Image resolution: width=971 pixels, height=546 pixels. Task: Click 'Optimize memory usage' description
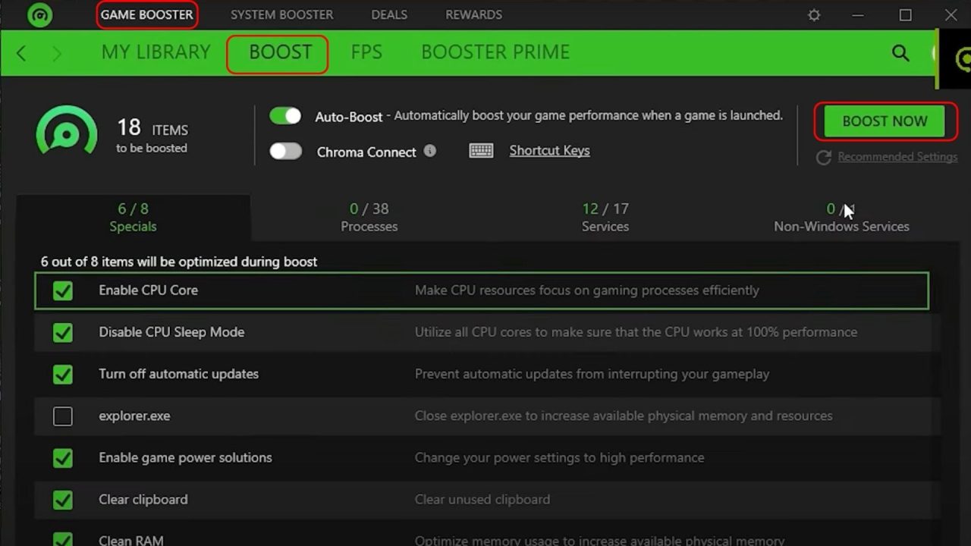(x=599, y=540)
